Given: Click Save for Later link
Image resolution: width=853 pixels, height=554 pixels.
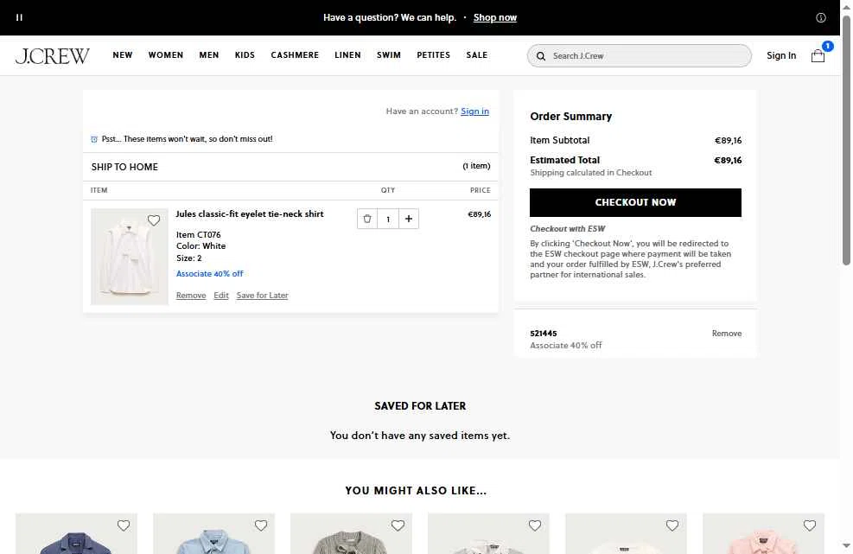Looking at the screenshot, I should (x=262, y=296).
